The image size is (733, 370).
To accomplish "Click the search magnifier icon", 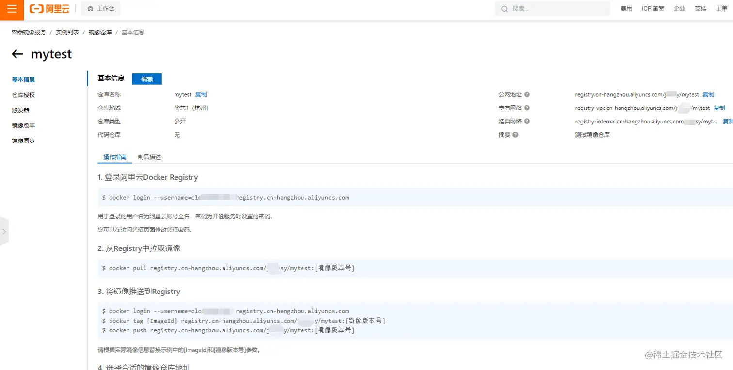I will [x=504, y=8].
